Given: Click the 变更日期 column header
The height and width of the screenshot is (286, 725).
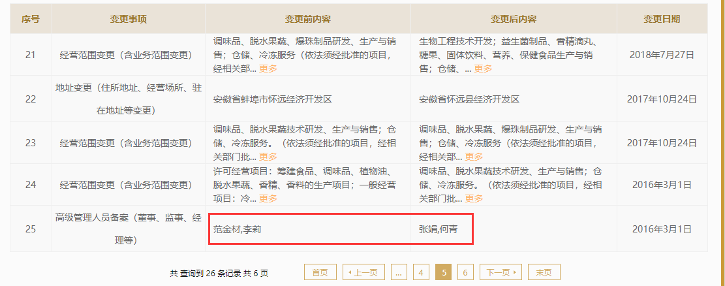Looking at the screenshot, I should [662, 19].
